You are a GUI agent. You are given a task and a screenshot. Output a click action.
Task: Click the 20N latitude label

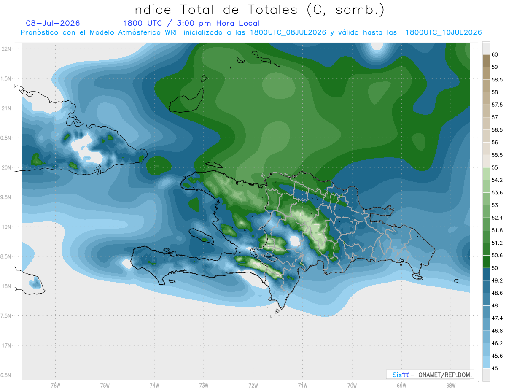pyautogui.click(x=7, y=167)
